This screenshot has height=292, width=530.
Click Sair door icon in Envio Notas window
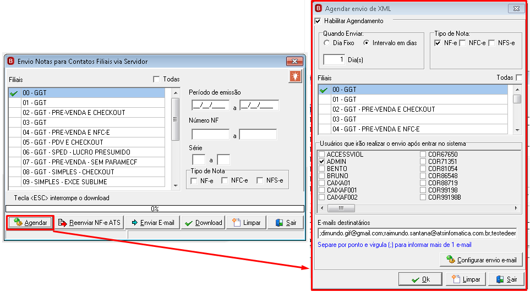[x=286, y=223]
